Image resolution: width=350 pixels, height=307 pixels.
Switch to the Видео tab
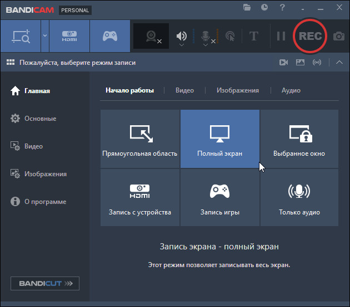tap(184, 90)
